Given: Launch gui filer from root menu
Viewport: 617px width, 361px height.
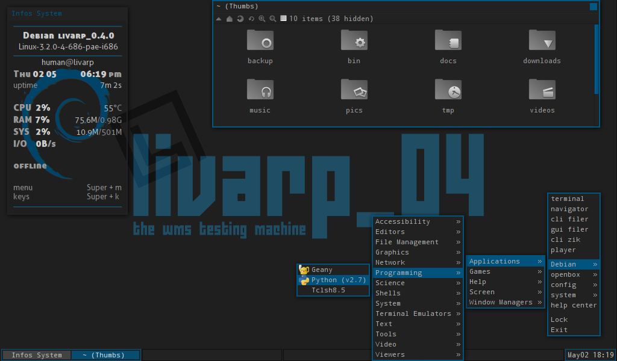Looking at the screenshot, I should click(x=574, y=229).
